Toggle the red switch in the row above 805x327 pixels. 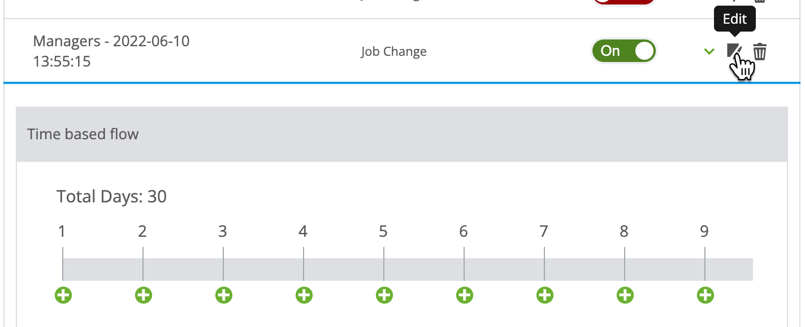[x=624, y=2]
